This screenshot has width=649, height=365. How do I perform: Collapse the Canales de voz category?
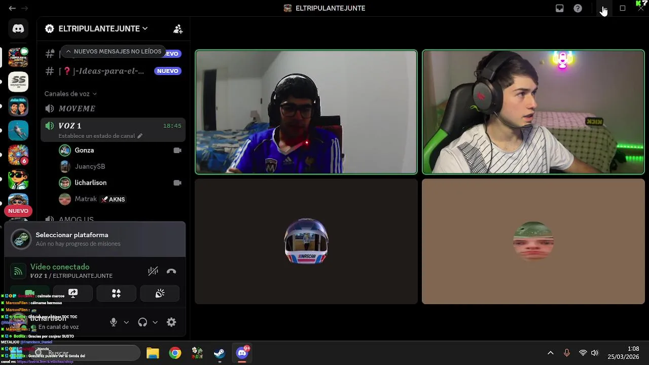(x=70, y=94)
